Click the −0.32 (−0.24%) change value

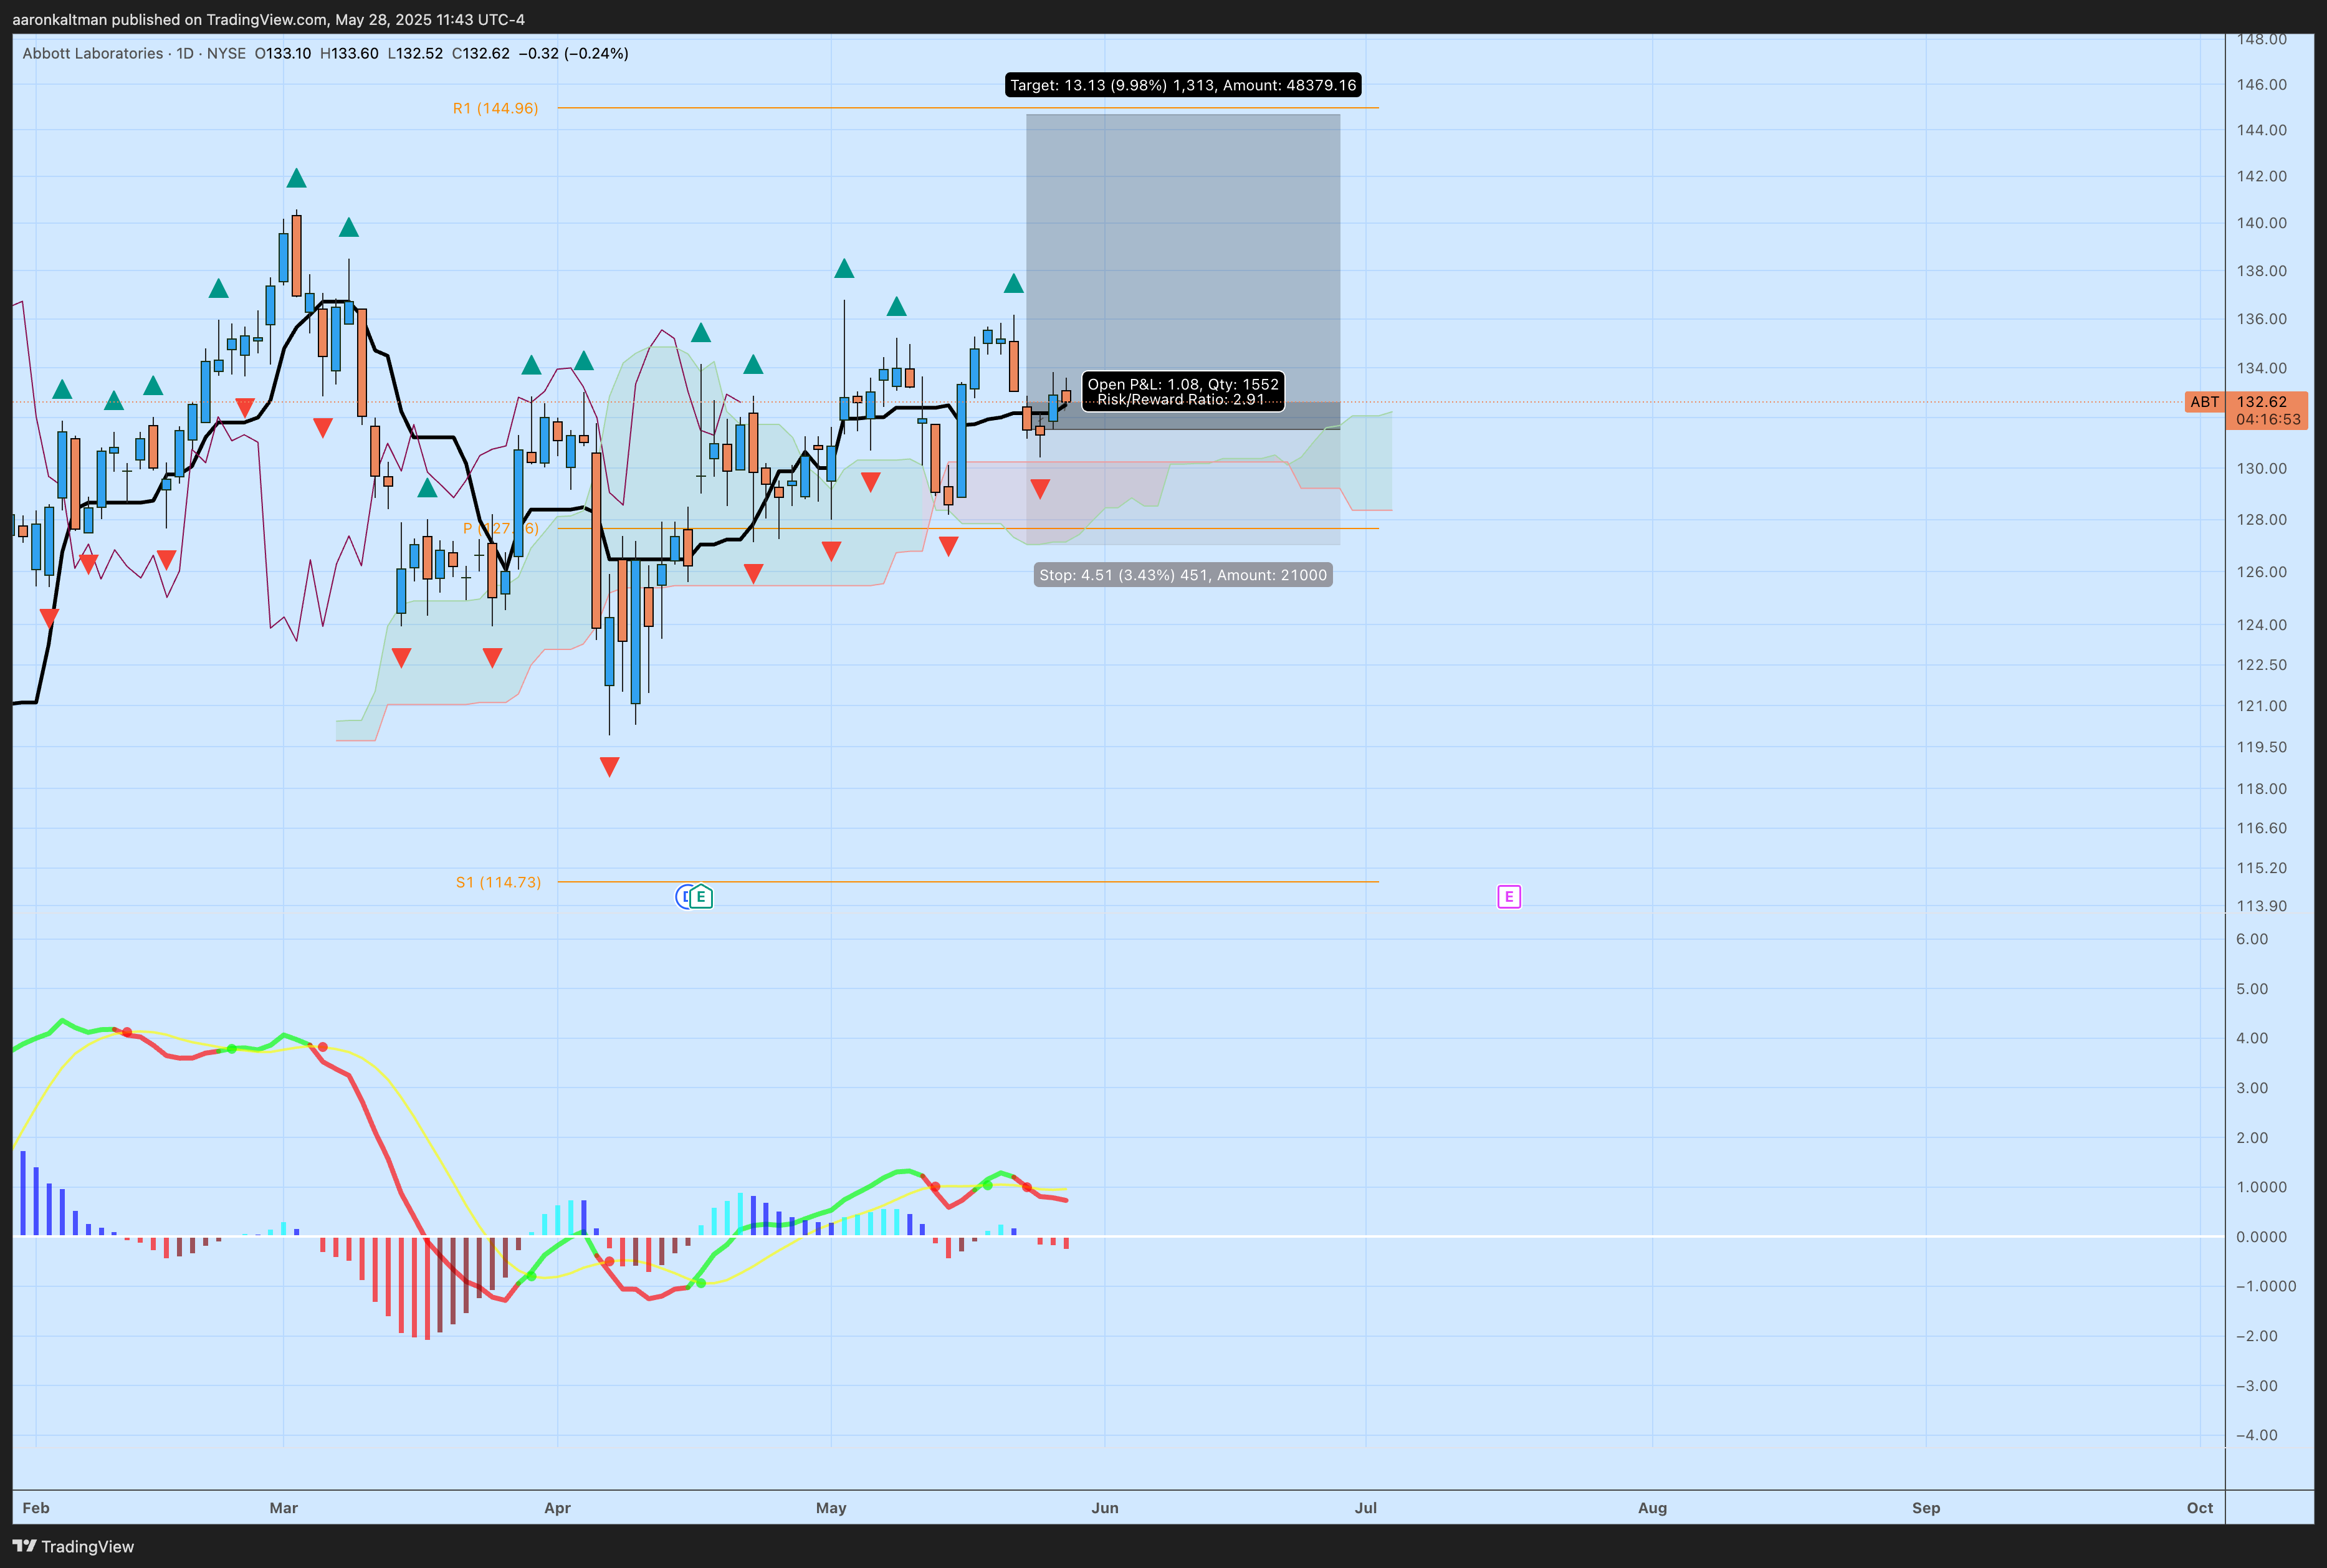click(573, 53)
